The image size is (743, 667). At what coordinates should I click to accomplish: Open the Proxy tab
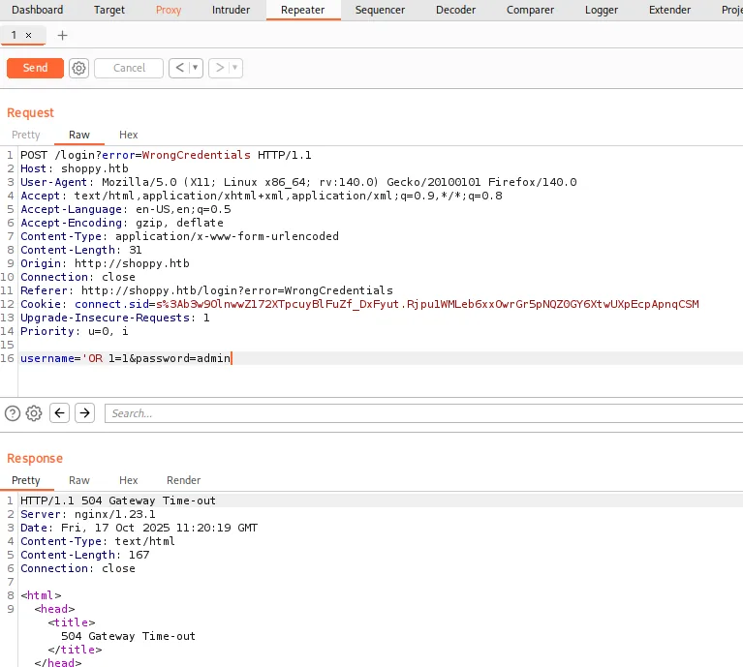(169, 10)
